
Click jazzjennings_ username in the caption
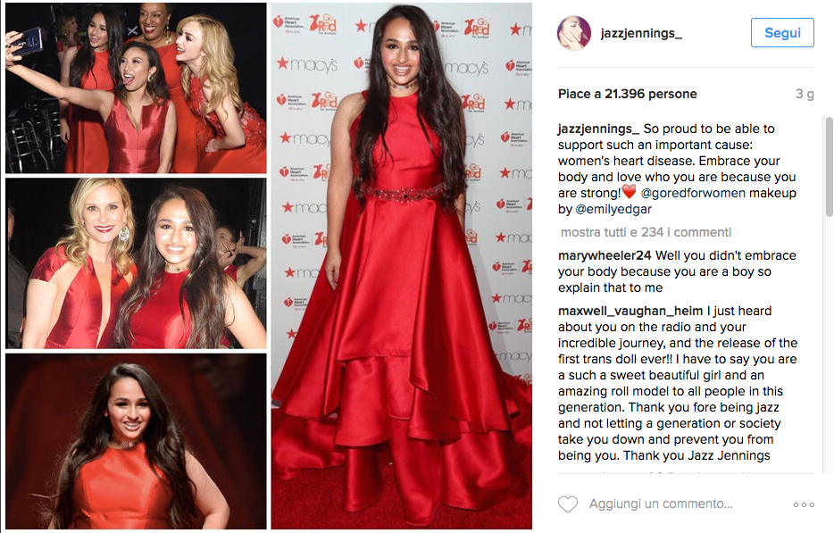[x=598, y=129]
